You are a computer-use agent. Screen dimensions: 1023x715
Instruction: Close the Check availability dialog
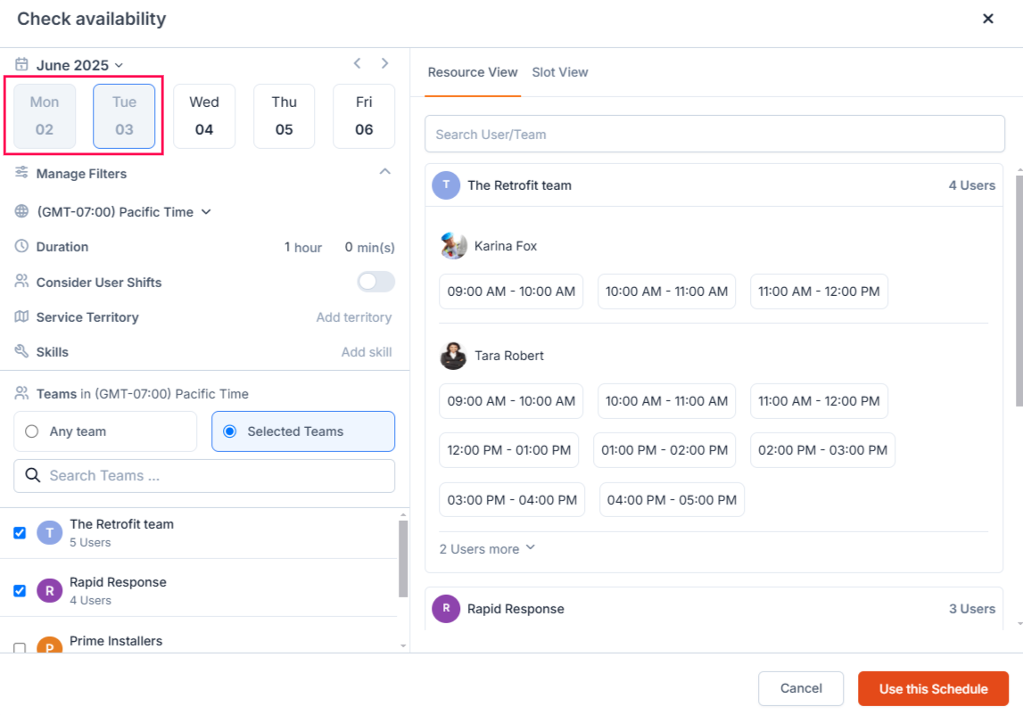pos(987,19)
